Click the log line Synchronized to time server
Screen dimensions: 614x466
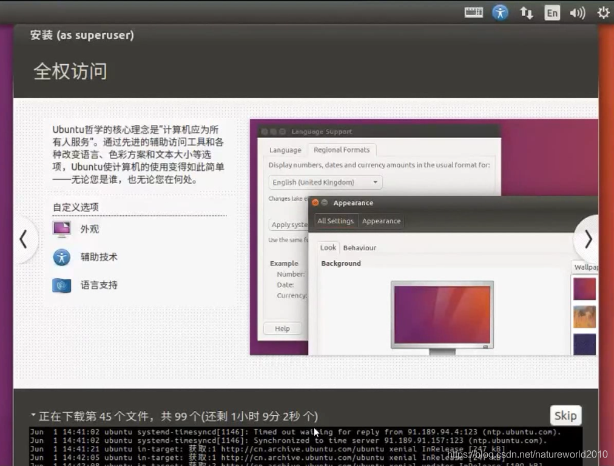tap(288, 441)
